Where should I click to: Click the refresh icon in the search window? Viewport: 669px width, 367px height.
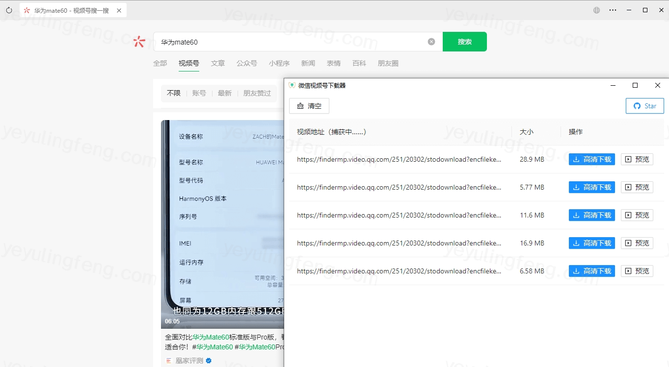(9, 10)
